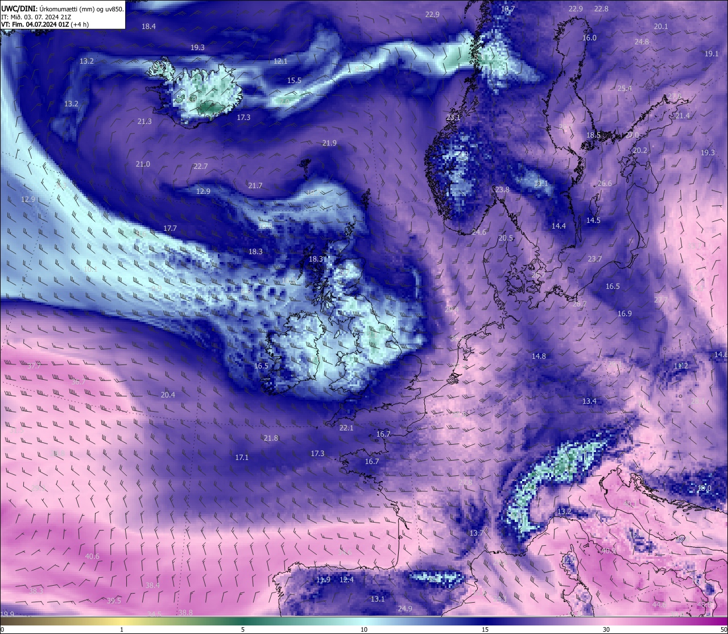
Task: Click the 'UWC/DINI: Úrkomumætti (mm) og uv850.' title
Action: (62, 9)
